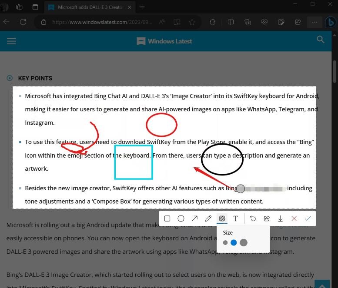Click the Size label in popup

228,233
